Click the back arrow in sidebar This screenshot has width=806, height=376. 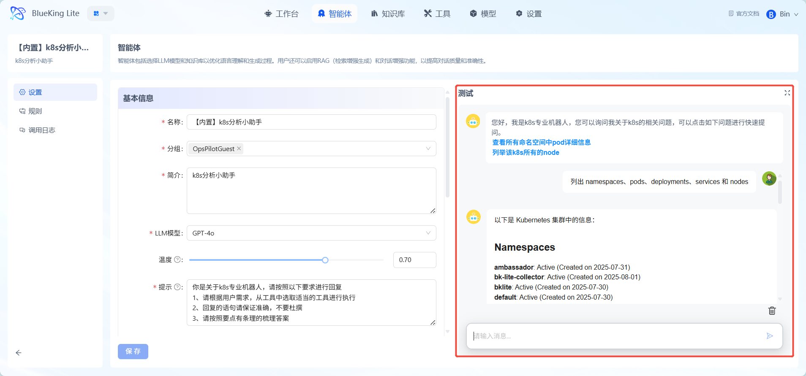[x=19, y=353]
